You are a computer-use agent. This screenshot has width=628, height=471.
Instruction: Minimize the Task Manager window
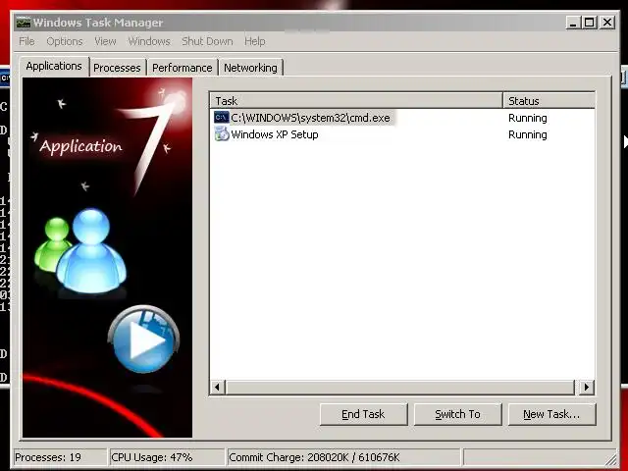click(x=573, y=23)
